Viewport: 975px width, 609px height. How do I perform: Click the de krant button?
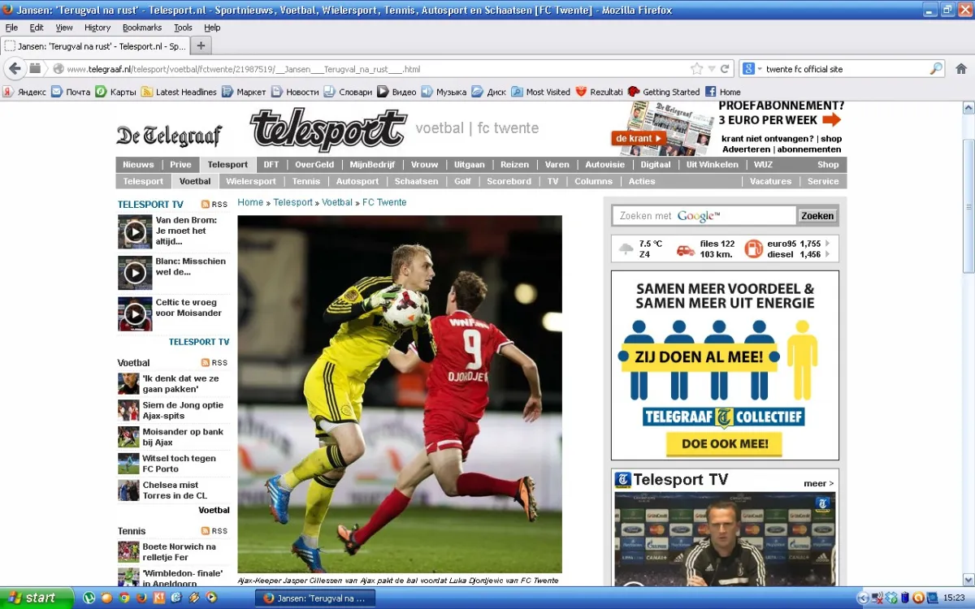638,138
